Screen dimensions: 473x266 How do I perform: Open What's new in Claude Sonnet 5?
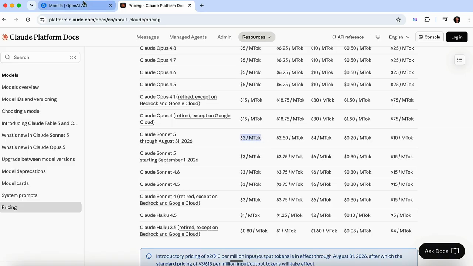point(35,135)
